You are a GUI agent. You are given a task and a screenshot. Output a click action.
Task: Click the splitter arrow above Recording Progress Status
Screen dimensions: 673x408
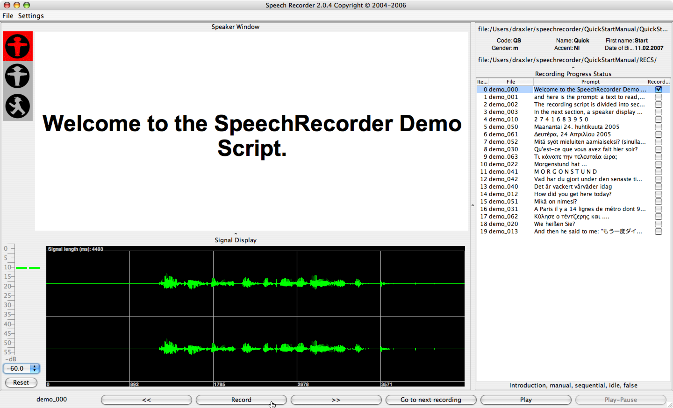(573, 68)
